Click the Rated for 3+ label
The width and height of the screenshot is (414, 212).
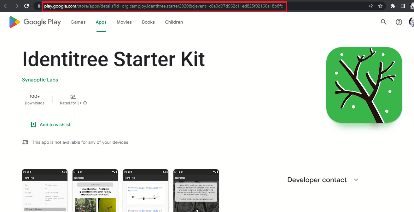click(71, 103)
